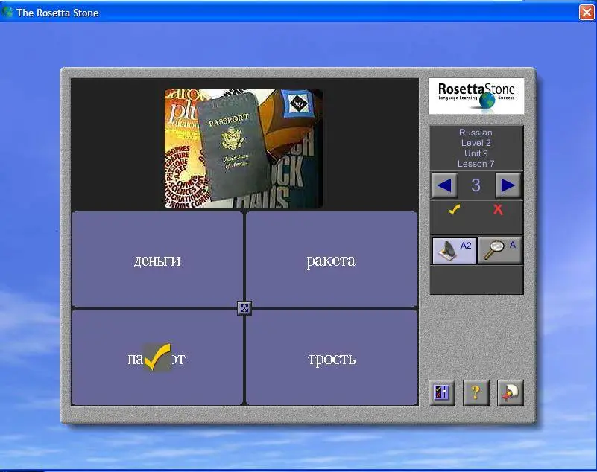This screenshot has width=597, height=472.
Task: Click the red incorrect-score X
Action: tap(498, 209)
